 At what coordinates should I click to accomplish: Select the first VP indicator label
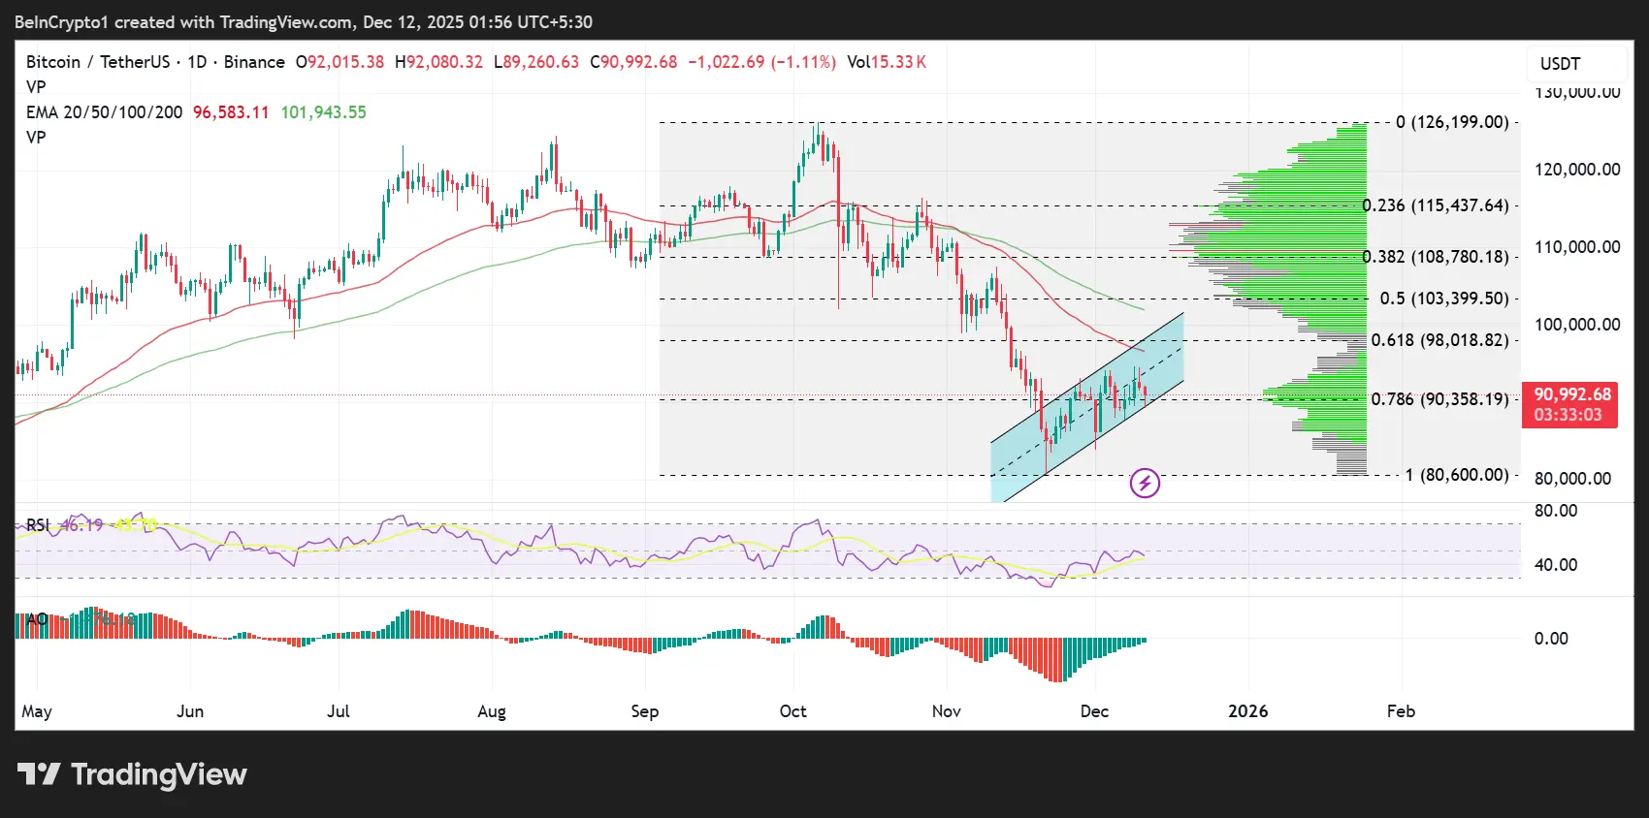point(36,87)
